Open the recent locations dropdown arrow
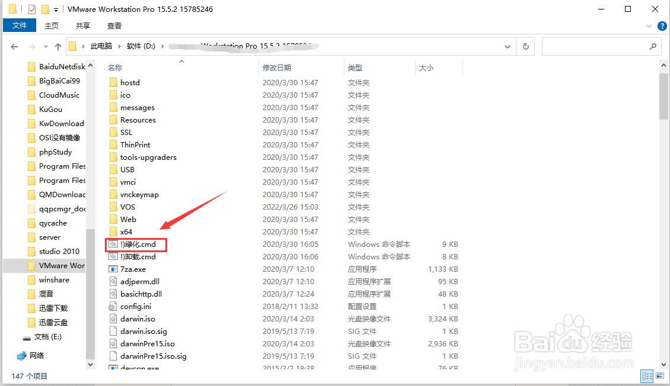Image resolution: width=670 pixels, height=386 pixels. [46, 47]
